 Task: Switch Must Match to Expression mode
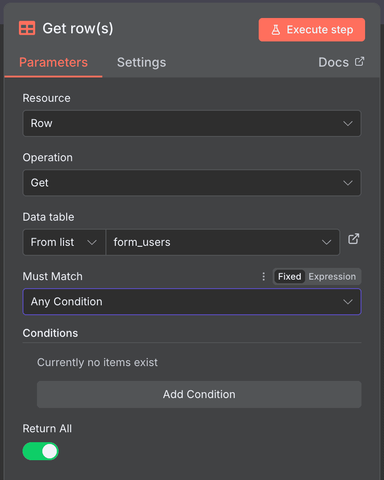tap(332, 276)
